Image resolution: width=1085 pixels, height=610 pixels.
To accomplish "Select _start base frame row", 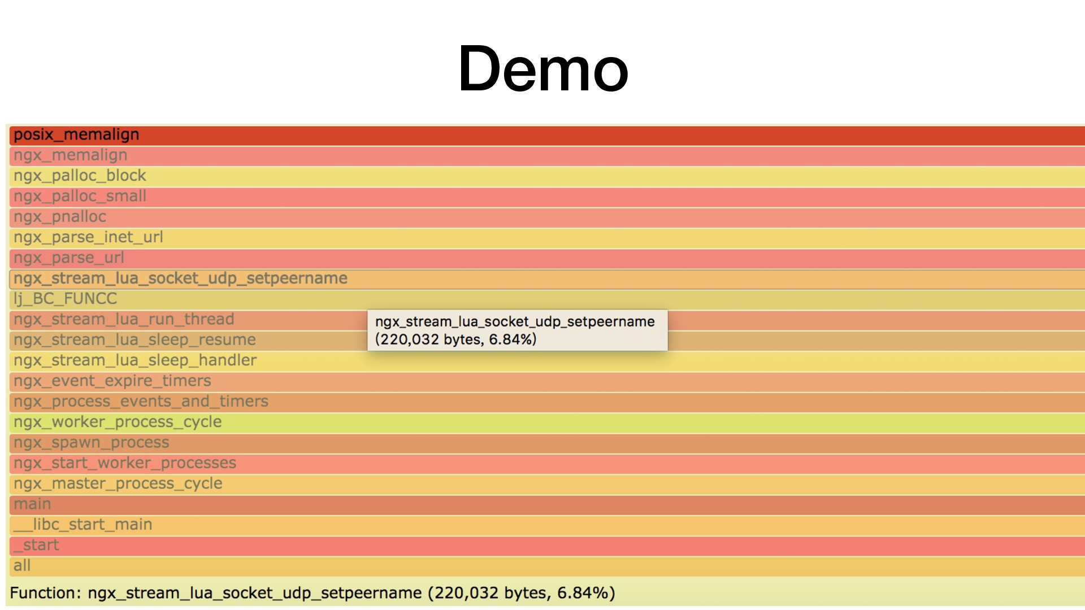I will [542, 545].
